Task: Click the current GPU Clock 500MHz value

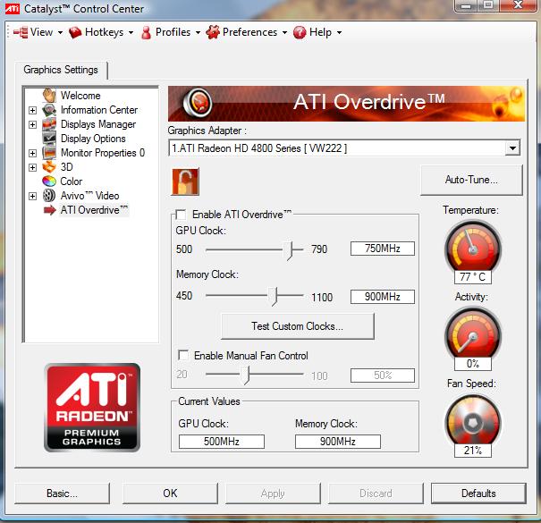Action: click(x=222, y=442)
